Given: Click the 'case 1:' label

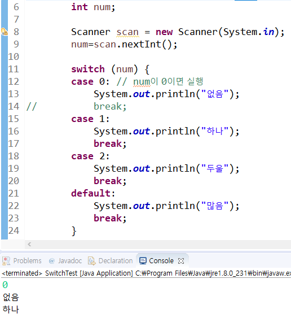Looking at the screenshot, I should tap(90, 119).
